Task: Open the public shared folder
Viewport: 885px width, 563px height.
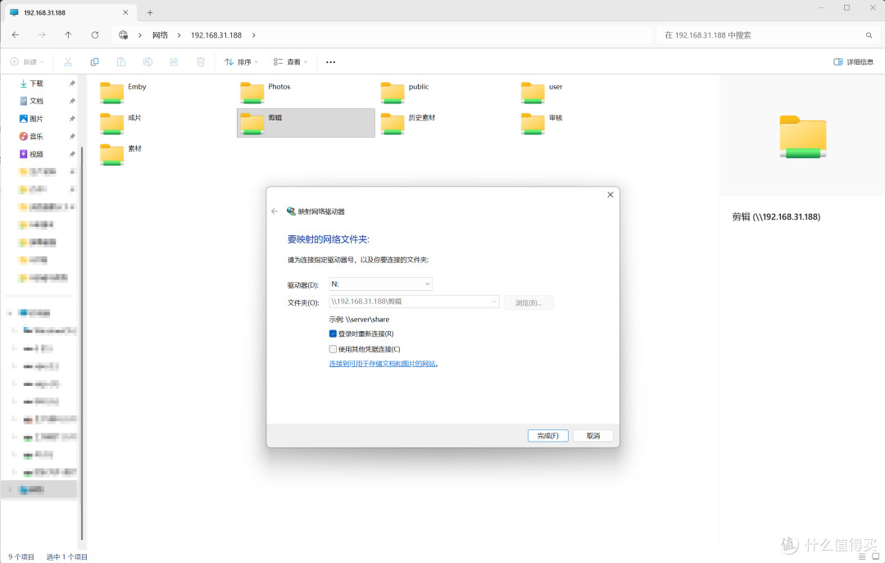Action: point(404,93)
